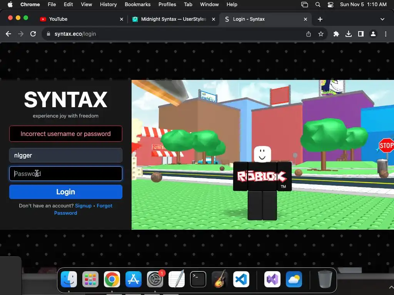This screenshot has height=295, width=394.
Task: Open the View menu
Action: (86, 4)
